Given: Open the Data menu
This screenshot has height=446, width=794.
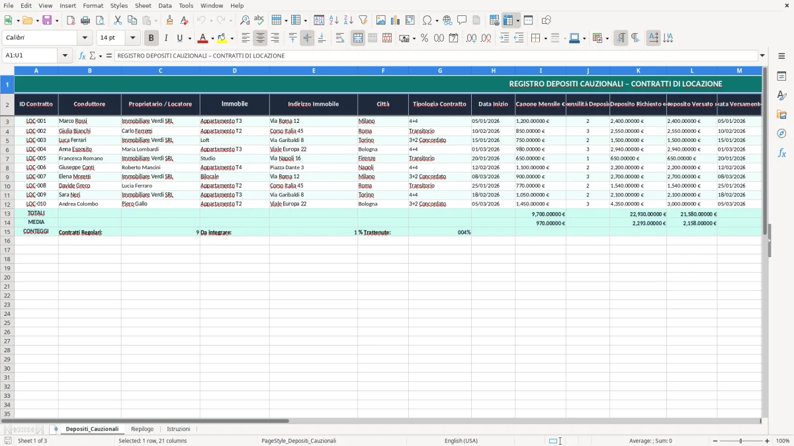Looking at the screenshot, I should tap(165, 5).
